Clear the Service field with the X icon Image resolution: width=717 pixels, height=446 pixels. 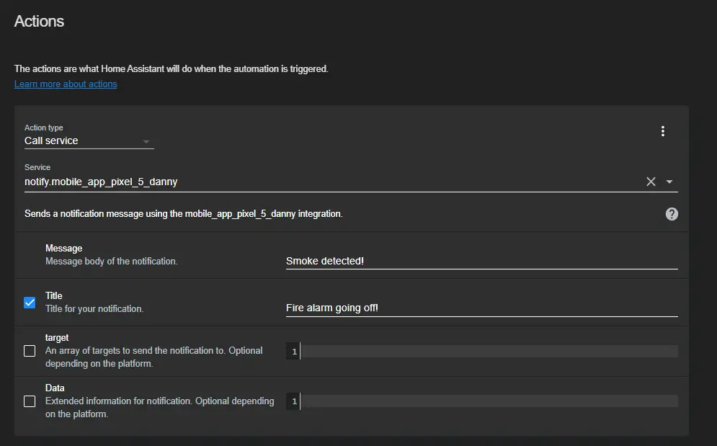[x=651, y=182]
